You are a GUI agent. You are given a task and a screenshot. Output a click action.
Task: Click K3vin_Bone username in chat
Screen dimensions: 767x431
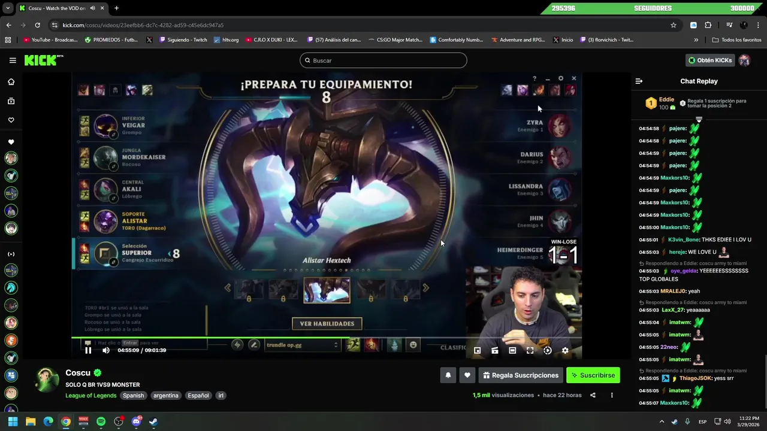pos(684,240)
